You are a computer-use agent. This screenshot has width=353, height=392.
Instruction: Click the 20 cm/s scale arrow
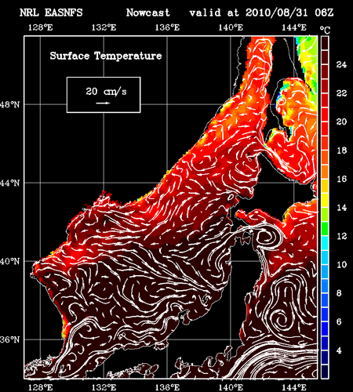click(x=103, y=103)
